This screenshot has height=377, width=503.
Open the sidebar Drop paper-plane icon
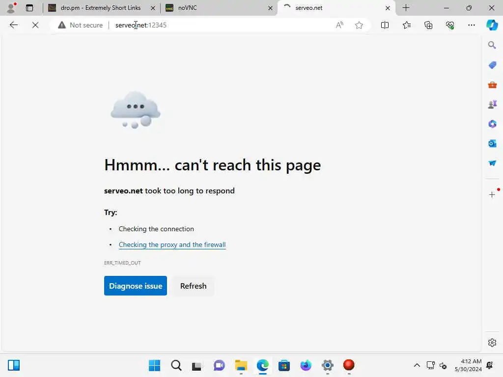pos(492,163)
